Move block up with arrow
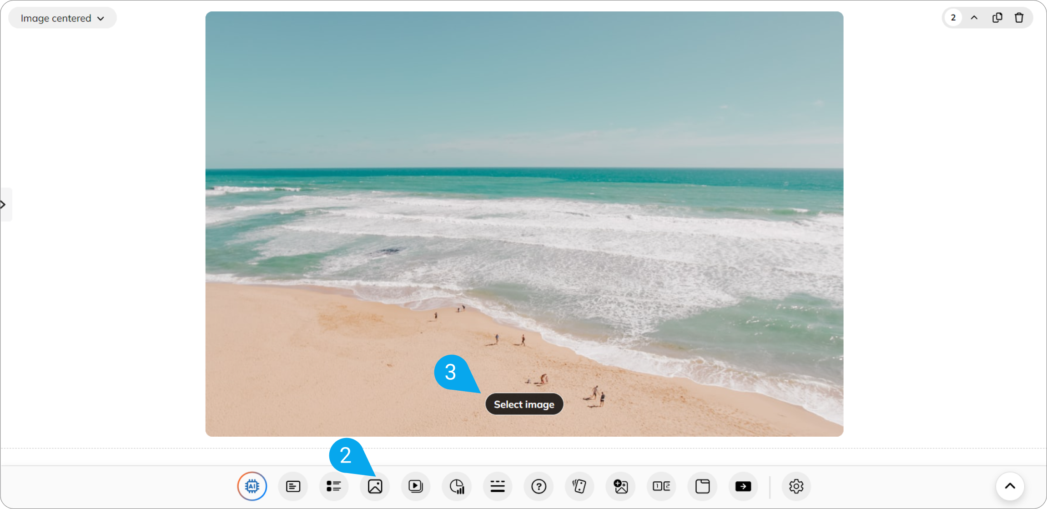Screen dimensions: 1047x509 click(974, 18)
